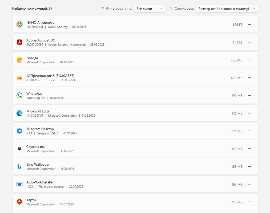The width and height of the screenshot is (270, 213).
Task: Click the Службы игр Xbox icon
Action: tap(19, 149)
